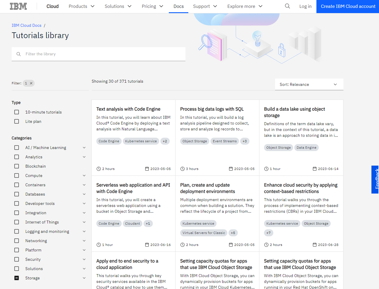Open Enhance cloud security context-based restrictions tutorial
This screenshot has height=289, width=379.
point(301,188)
